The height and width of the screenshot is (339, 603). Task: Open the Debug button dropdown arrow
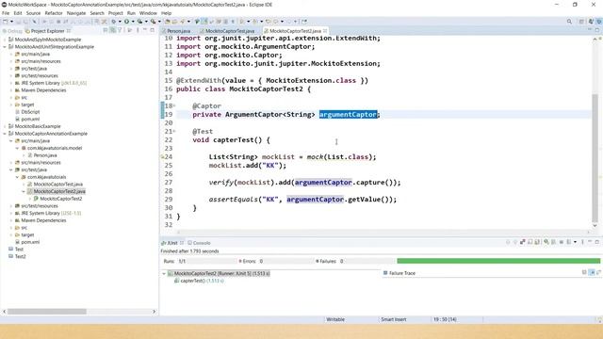[120, 22]
